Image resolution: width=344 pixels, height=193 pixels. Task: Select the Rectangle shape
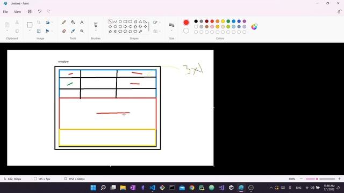tap(125, 21)
